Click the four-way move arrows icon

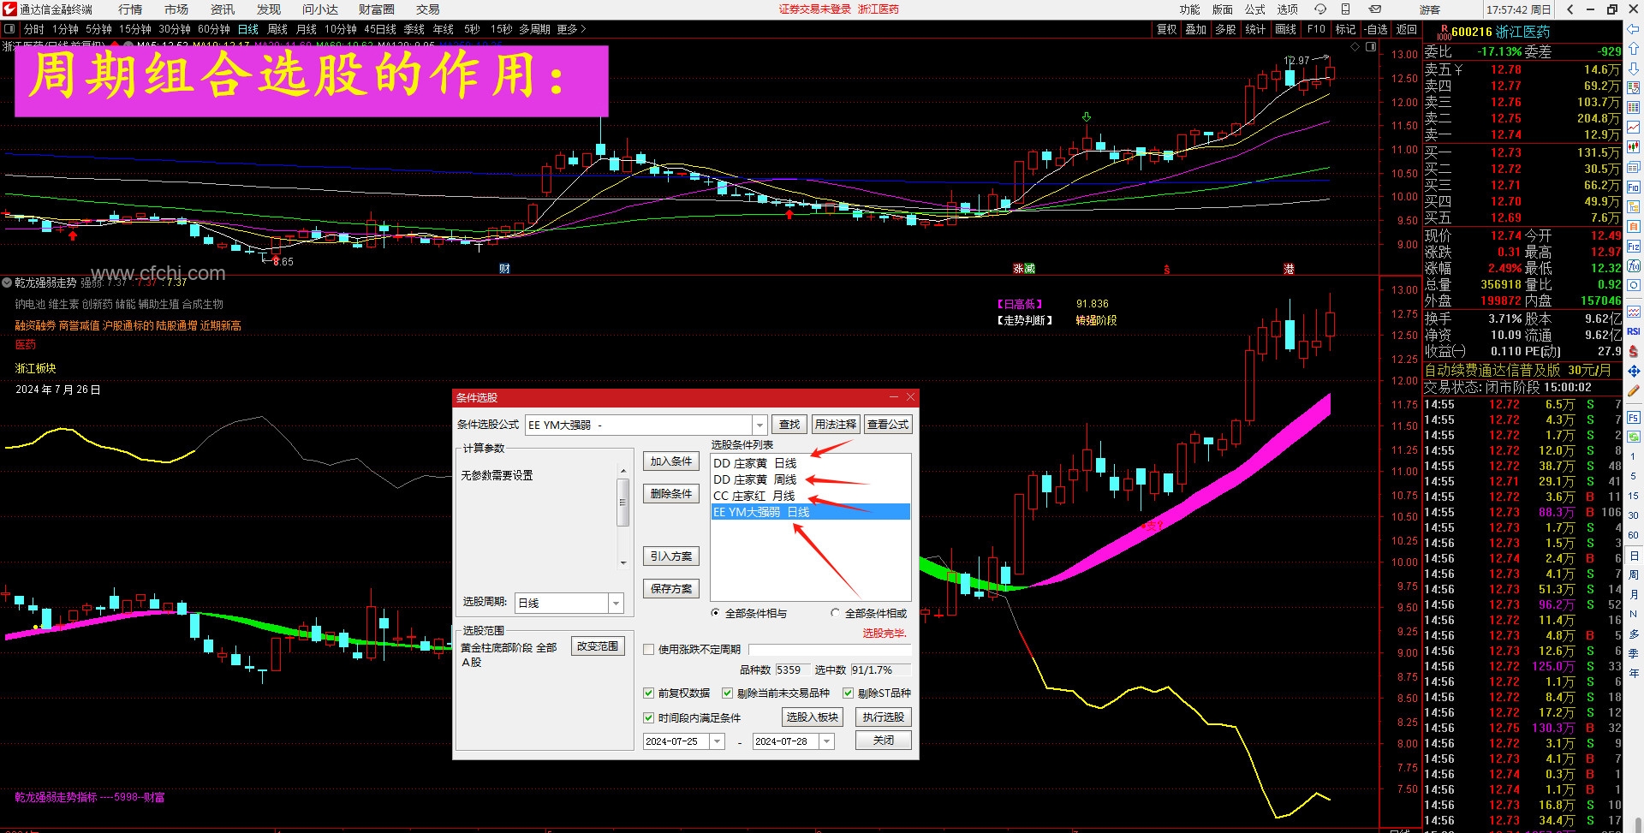(1634, 371)
